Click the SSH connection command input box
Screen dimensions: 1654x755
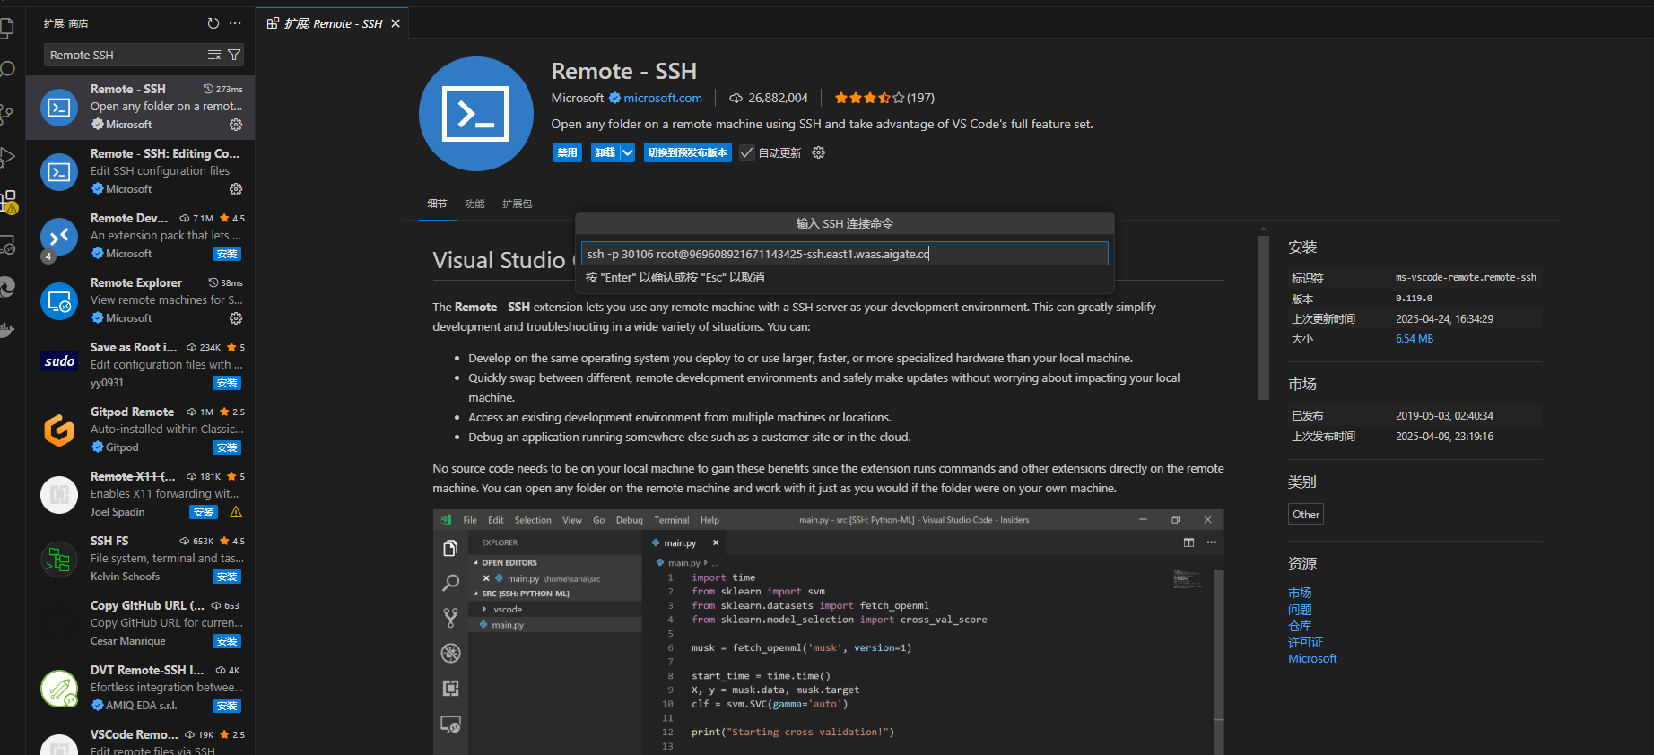click(x=843, y=254)
